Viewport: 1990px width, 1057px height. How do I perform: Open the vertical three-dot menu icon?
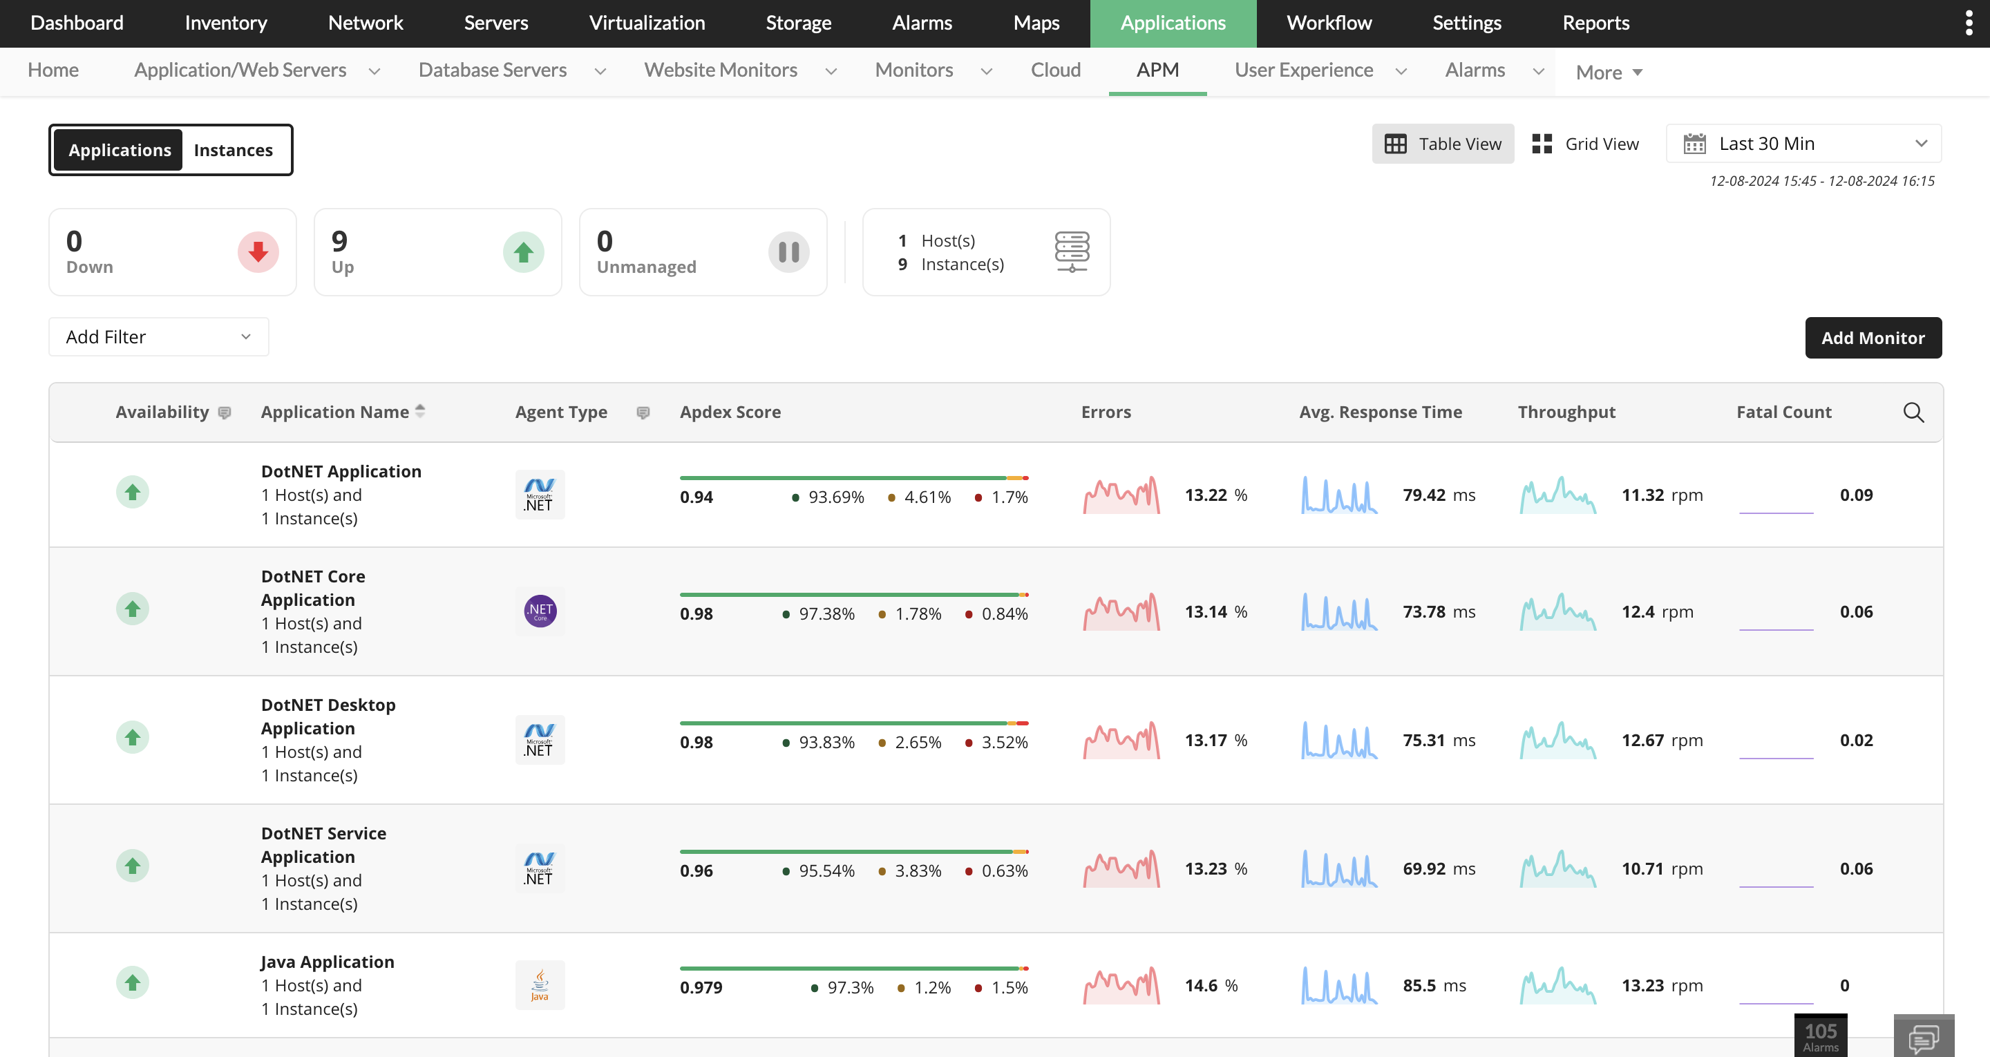[x=1969, y=23]
